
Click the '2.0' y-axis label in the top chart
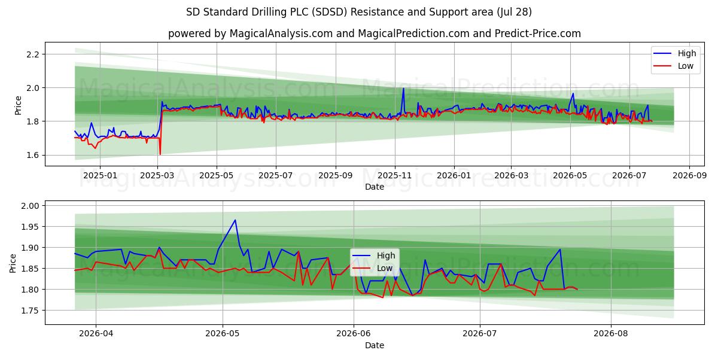click(x=33, y=88)
